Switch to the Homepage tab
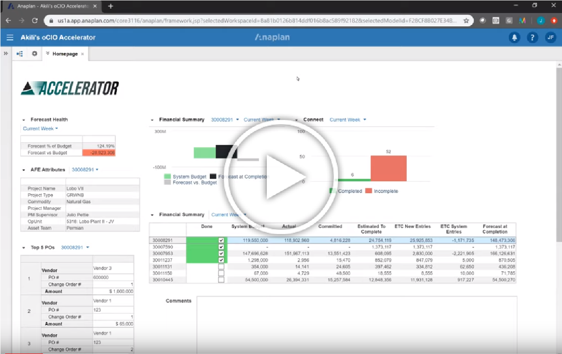Viewport: 562px width, 354px height. (x=65, y=54)
